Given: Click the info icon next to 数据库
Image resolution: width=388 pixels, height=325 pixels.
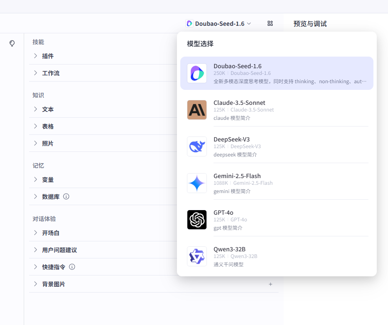Looking at the screenshot, I should pyautogui.click(x=66, y=197).
